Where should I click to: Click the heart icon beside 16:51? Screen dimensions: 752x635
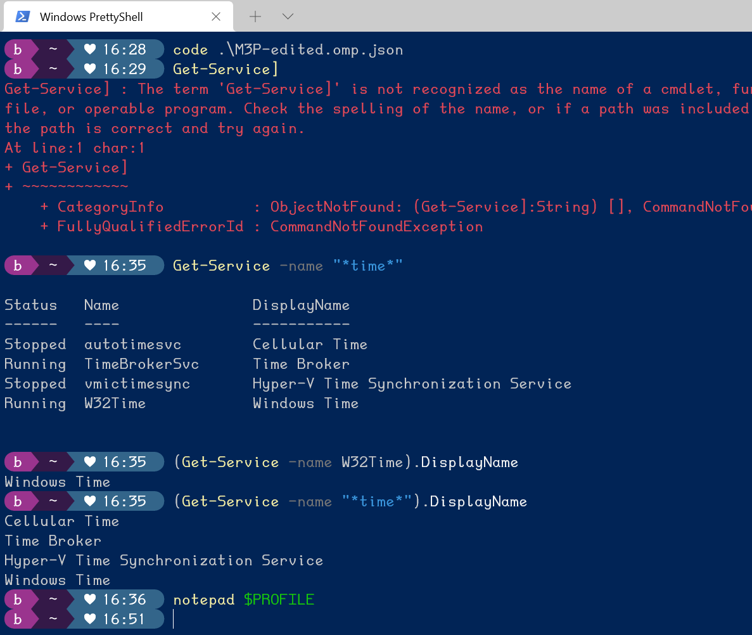(91, 619)
